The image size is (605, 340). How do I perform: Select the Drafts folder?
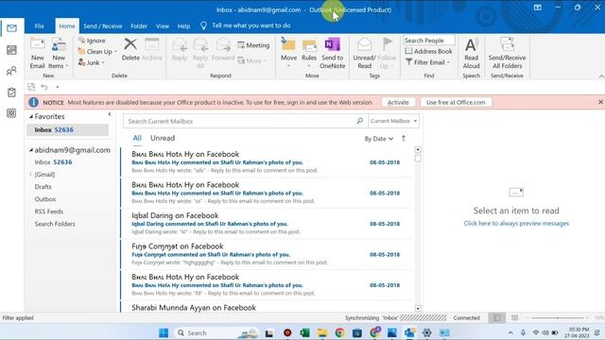click(x=43, y=187)
